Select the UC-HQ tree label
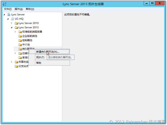The image size is (167, 125). point(19,19)
